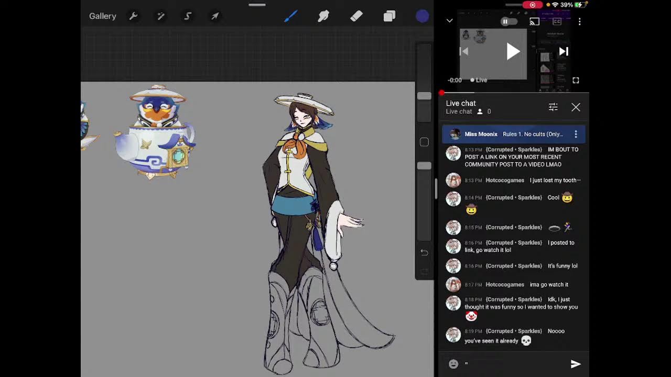Tap the 39% battery indicator
This screenshot has height=377, width=671.
[x=573, y=5]
